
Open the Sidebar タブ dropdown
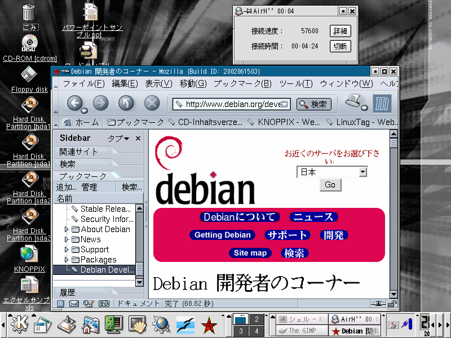[x=118, y=139]
